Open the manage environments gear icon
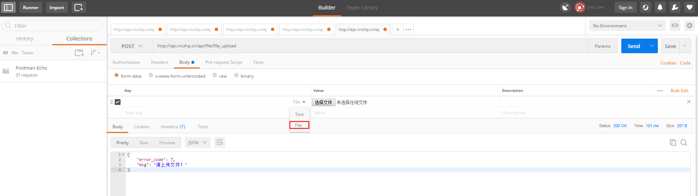 [x=690, y=26]
